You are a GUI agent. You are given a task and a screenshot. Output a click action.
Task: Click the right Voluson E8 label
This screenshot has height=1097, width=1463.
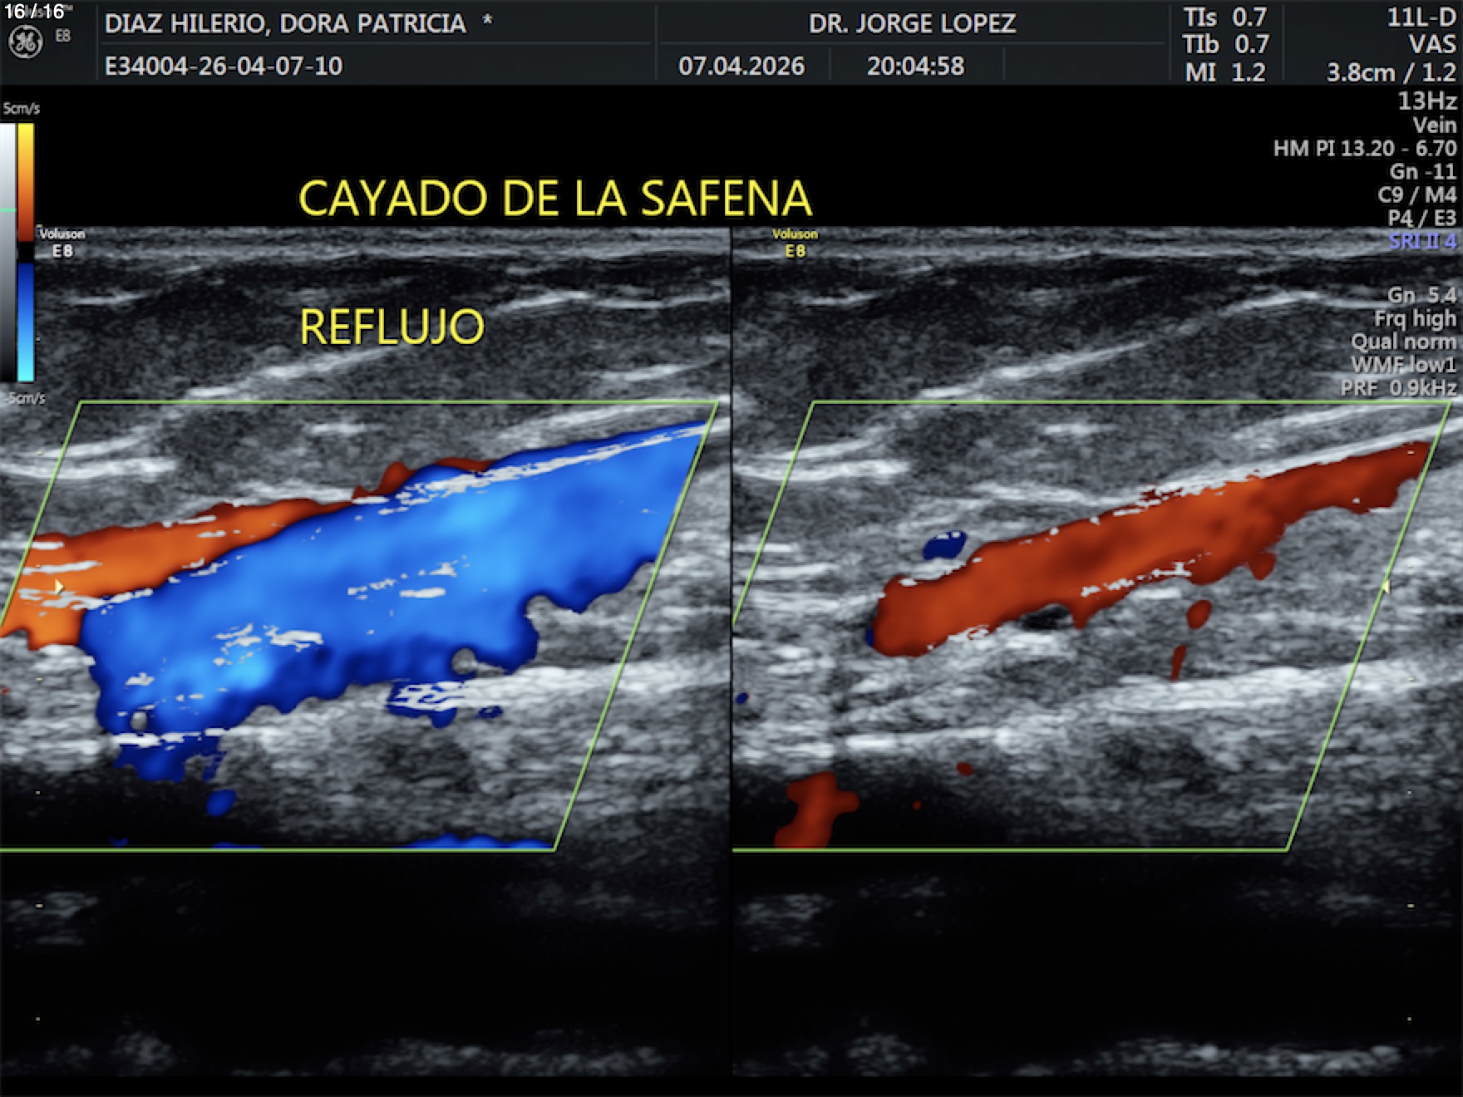(795, 243)
